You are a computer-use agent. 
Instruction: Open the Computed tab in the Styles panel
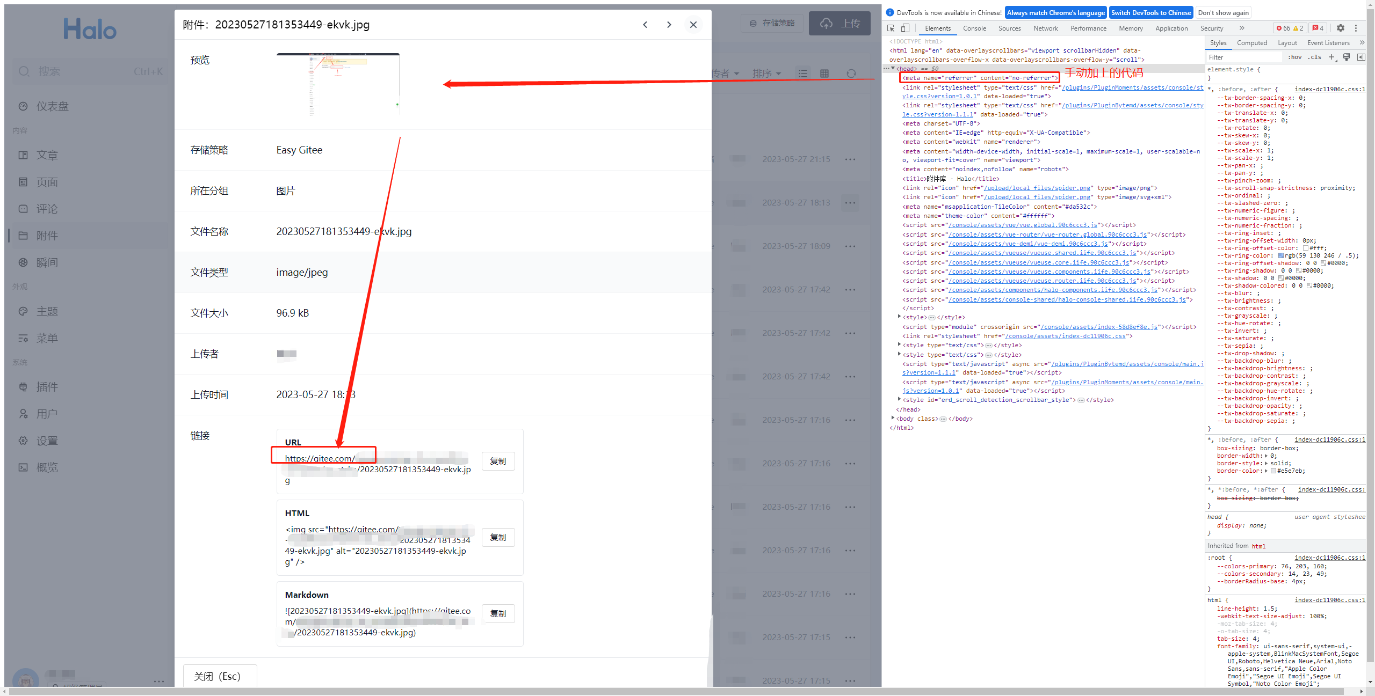click(1252, 42)
